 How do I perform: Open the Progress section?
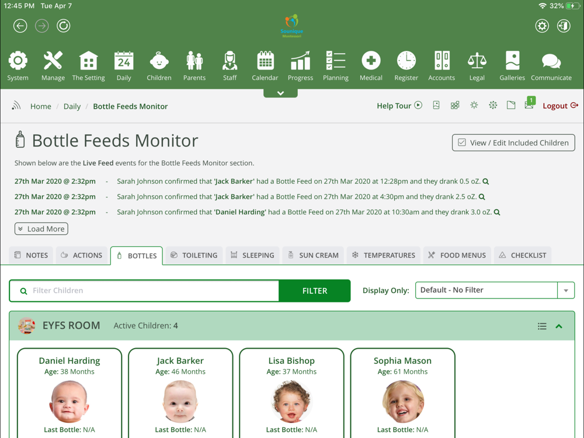point(300,66)
